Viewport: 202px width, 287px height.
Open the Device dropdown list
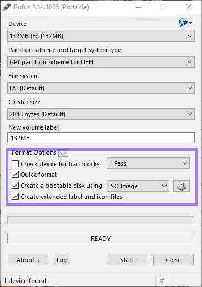[x=101, y=36]
